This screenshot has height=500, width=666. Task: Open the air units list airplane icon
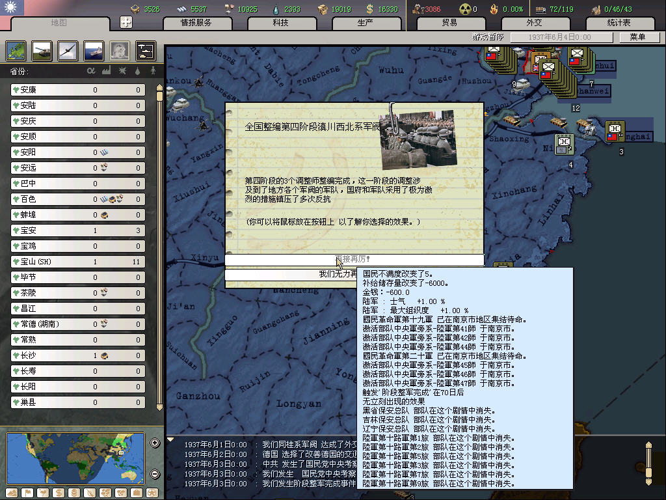point(68,51)
